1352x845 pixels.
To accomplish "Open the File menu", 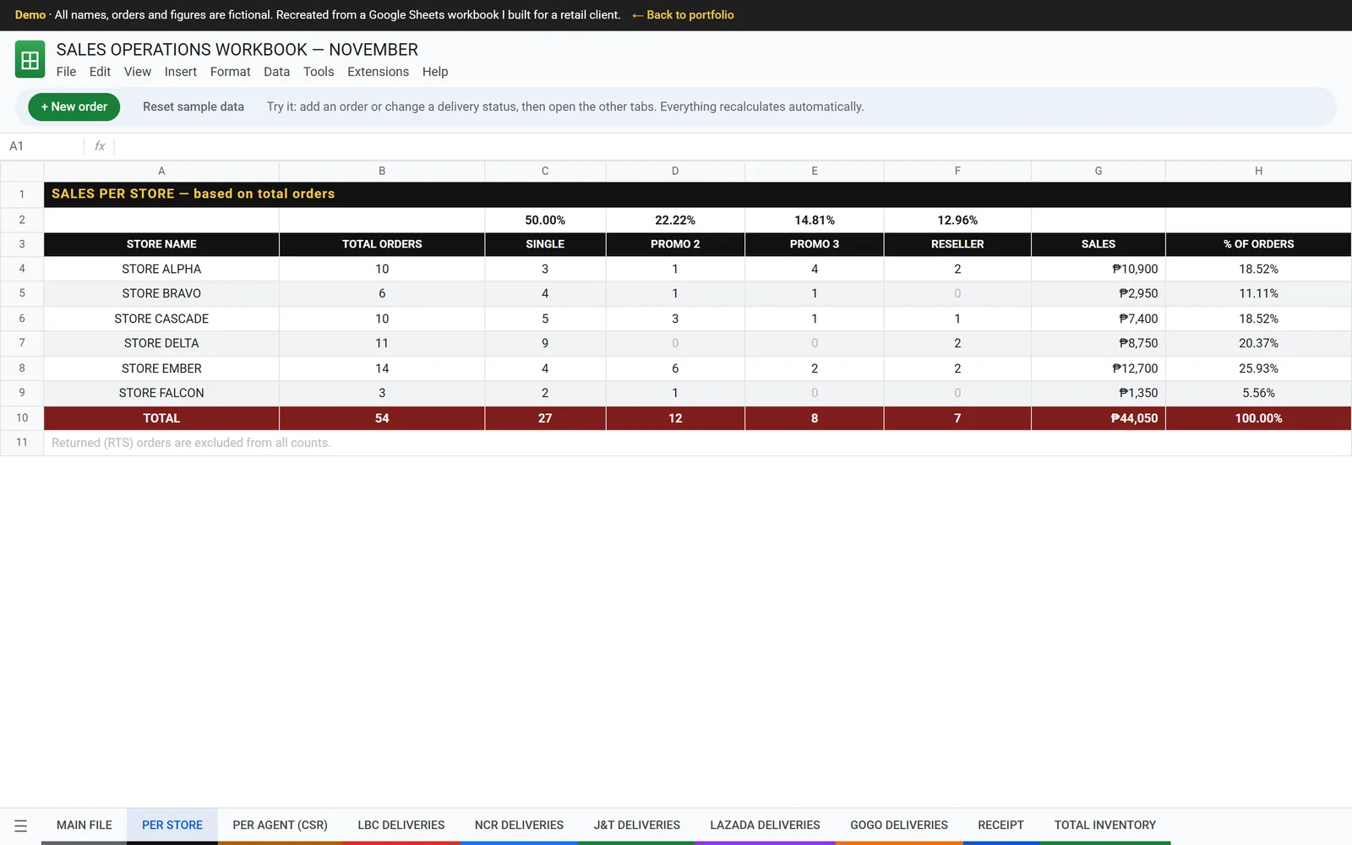I will [66, 72].
